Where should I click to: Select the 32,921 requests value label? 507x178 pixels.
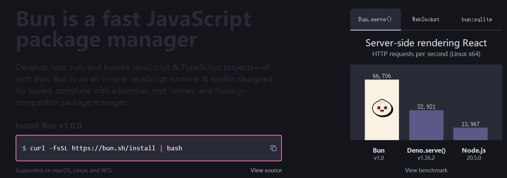point(426,107)
